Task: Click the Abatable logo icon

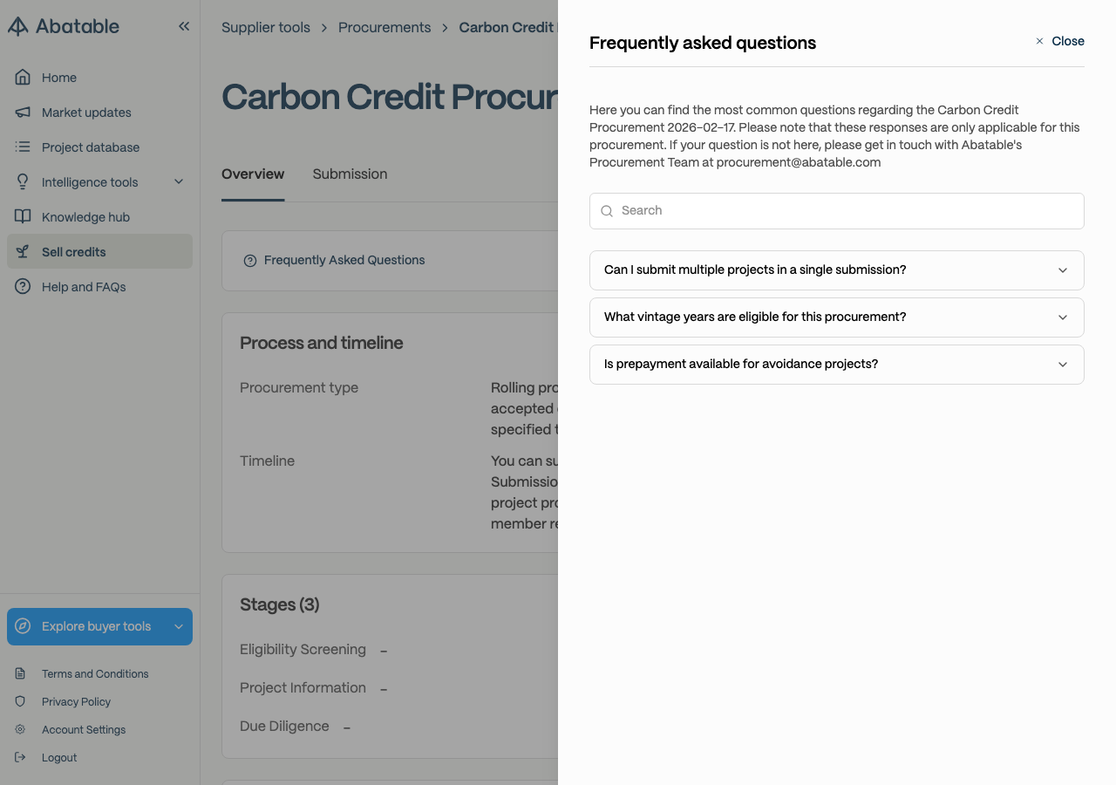Action: click(18, 26)
